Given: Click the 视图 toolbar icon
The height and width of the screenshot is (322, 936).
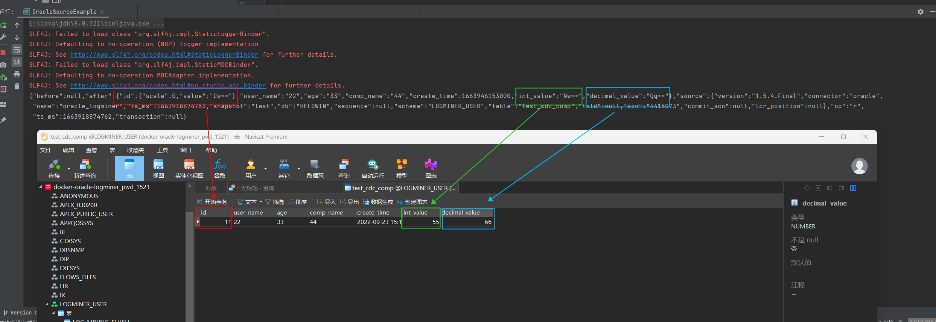Looking at the screenshot, I should pyautogui.click(x=158, y=169).
